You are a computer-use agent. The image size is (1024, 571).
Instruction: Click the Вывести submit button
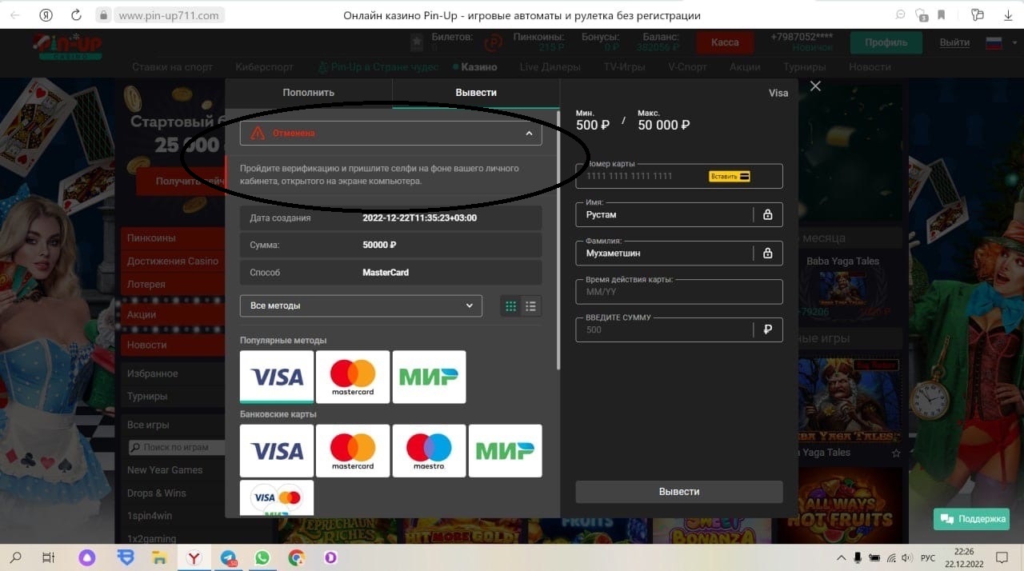(x=679, y=492)
